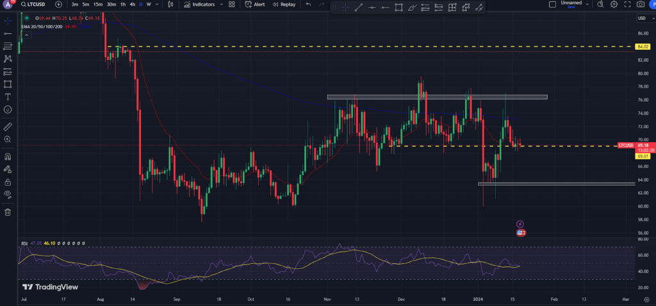Expand favorite indicators dropdown arrow
Image resolution: width=656 pixels, height=306 pixels.
[221, 4]
